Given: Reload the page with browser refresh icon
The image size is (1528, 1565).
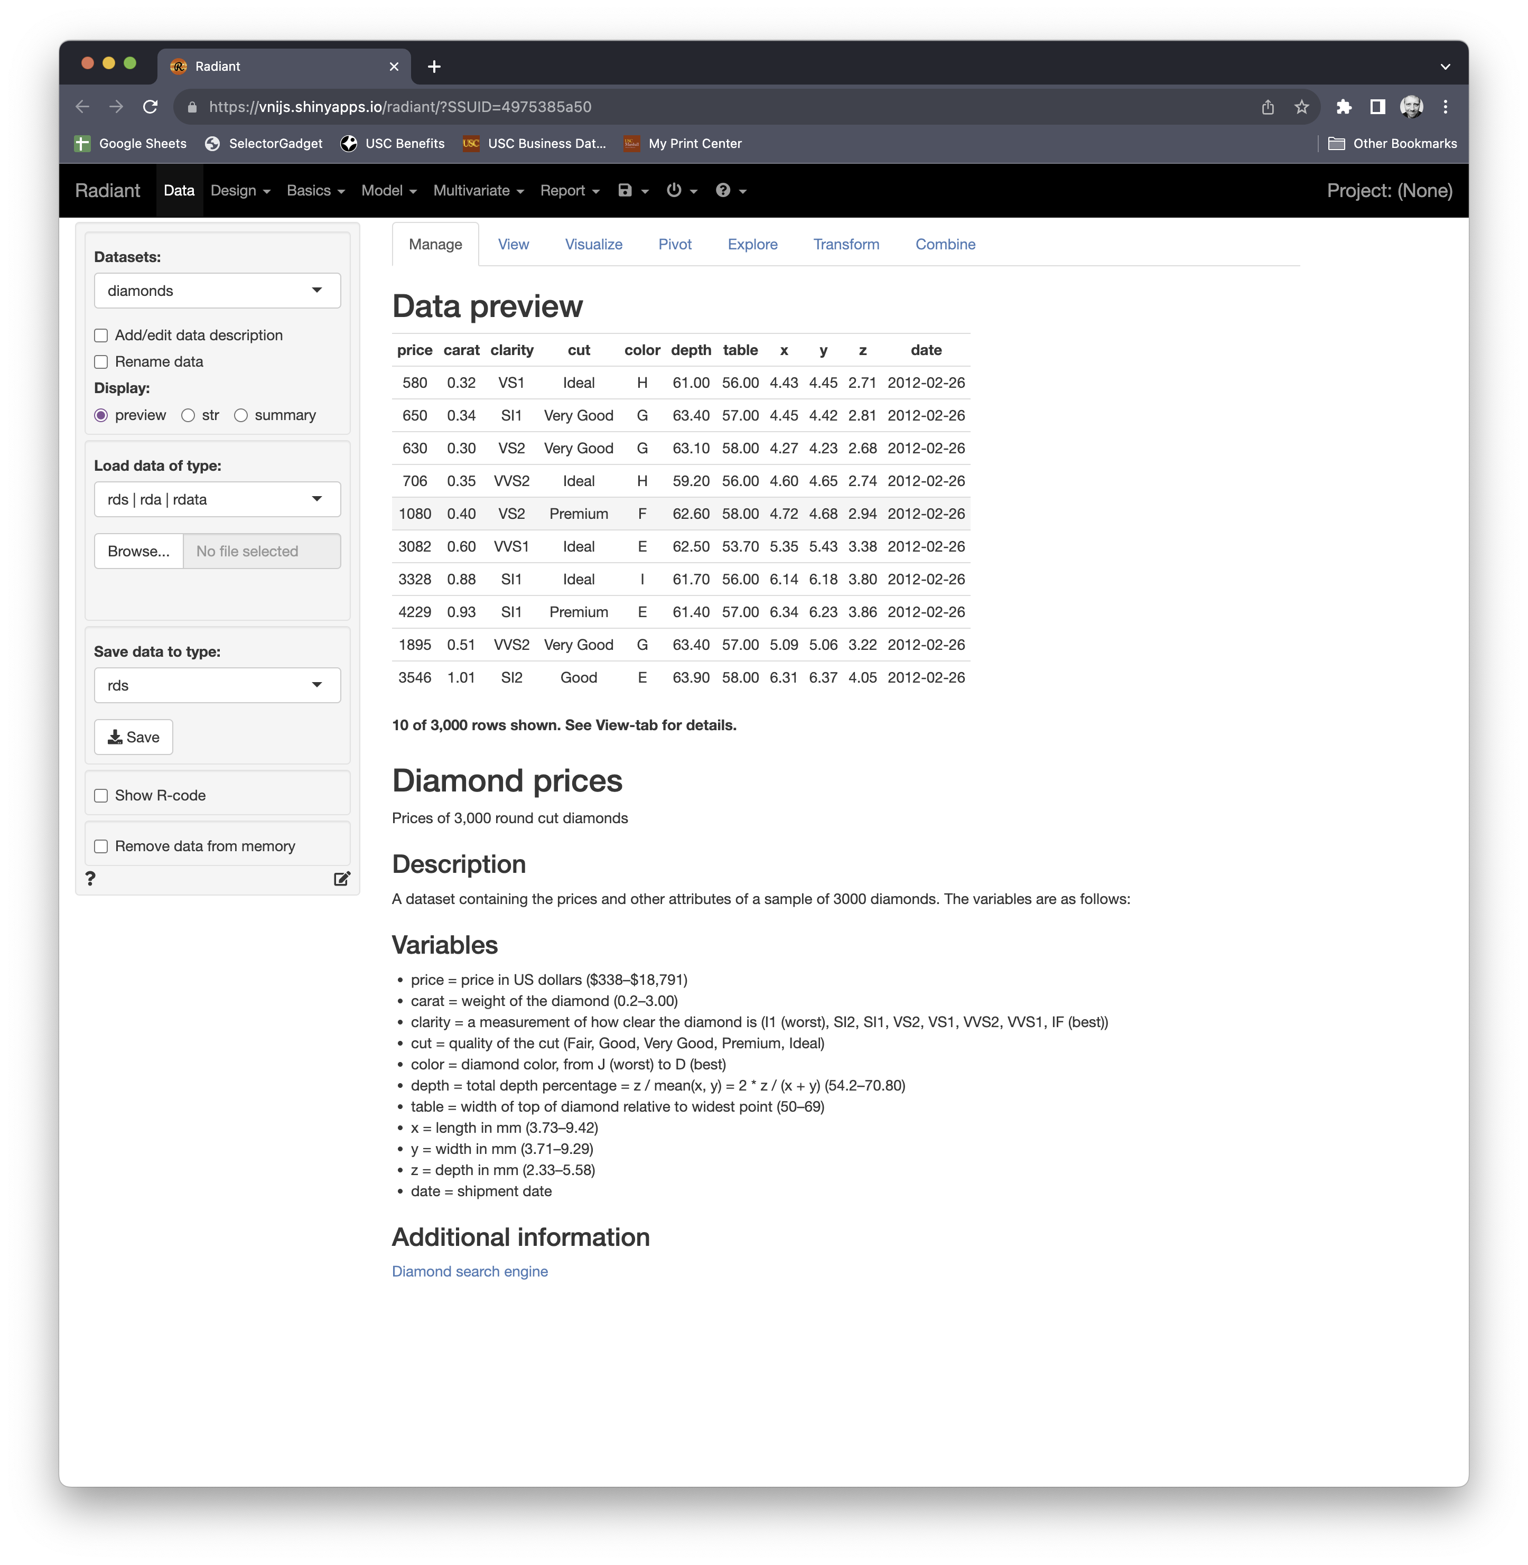Looking at the screenshot, I should [150, 107].
